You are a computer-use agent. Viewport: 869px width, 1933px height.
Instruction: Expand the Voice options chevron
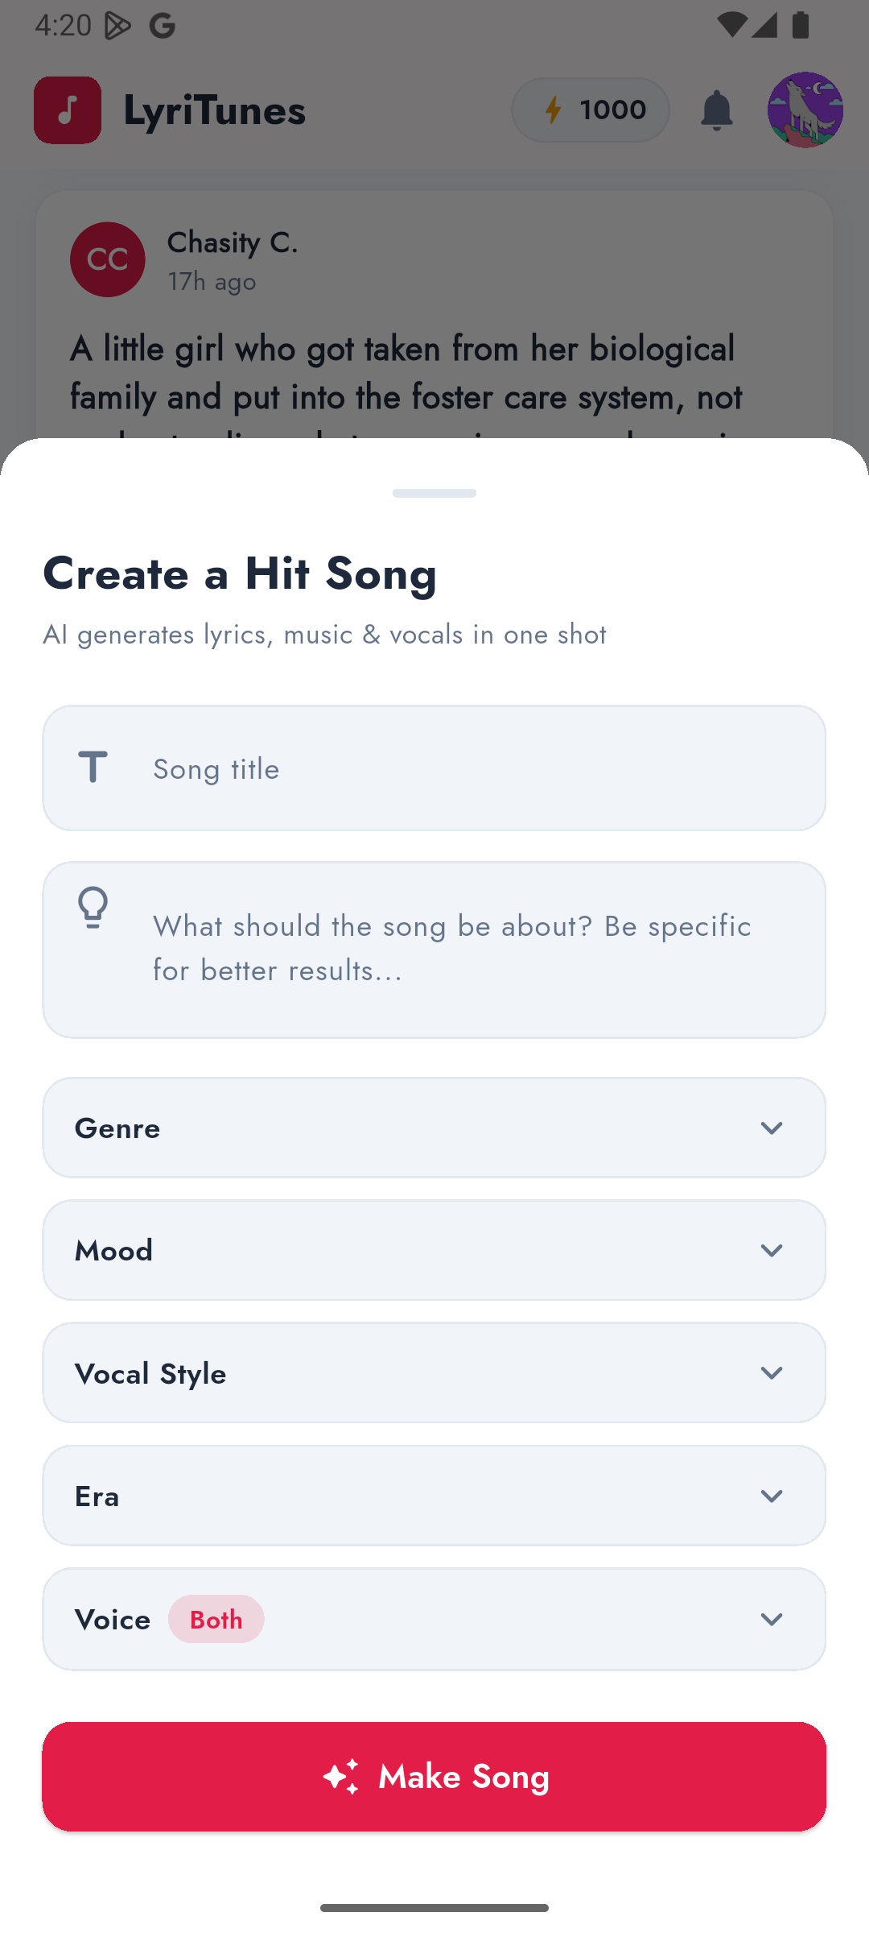771,1619
